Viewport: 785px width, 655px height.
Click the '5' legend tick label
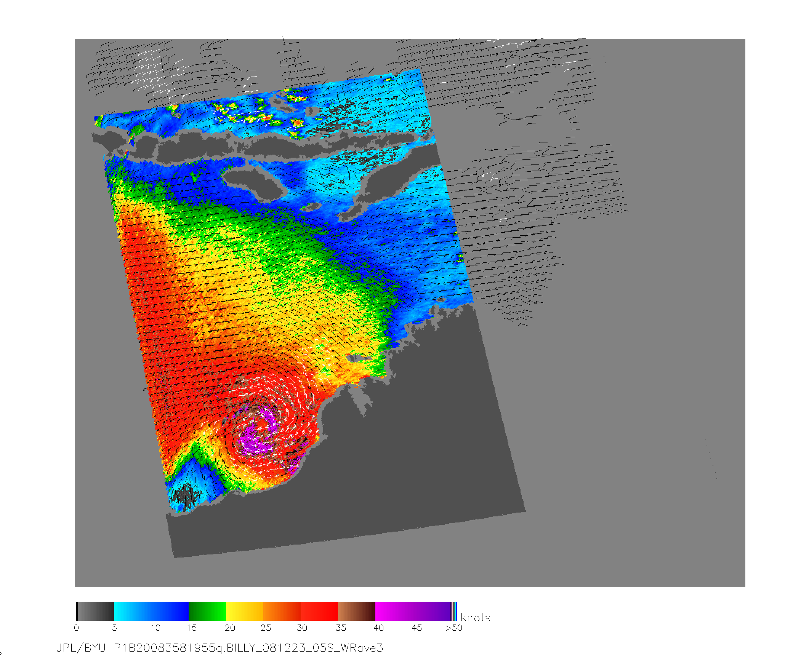pyautogui.click(x=114, y=628)
